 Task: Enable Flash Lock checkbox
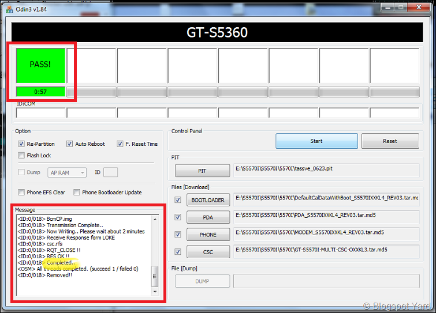click(21, 155)
